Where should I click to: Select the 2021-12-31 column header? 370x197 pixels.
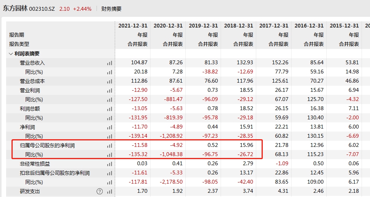pyautogui.click(x=133, y=26)
